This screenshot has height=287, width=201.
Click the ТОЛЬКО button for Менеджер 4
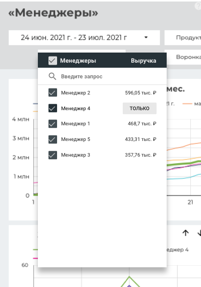pyautogui.click(x=139, y=108)
